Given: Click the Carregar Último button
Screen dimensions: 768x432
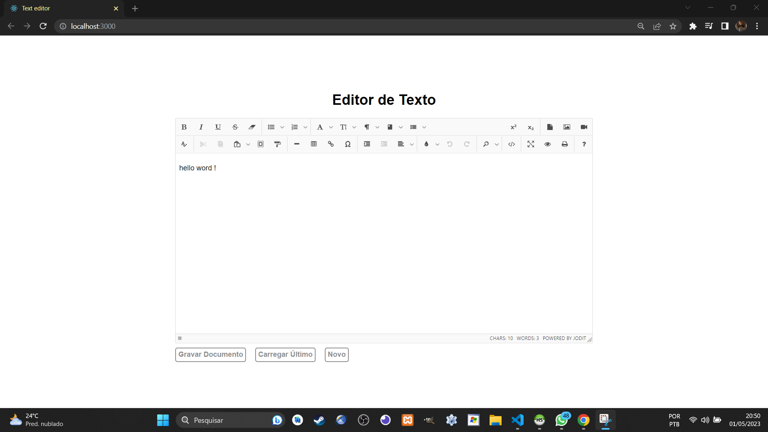Looking at the screenshot, I should (x=285, y=354).
